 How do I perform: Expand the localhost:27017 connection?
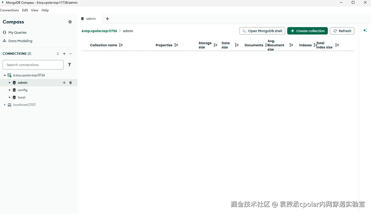click(5, 105)
